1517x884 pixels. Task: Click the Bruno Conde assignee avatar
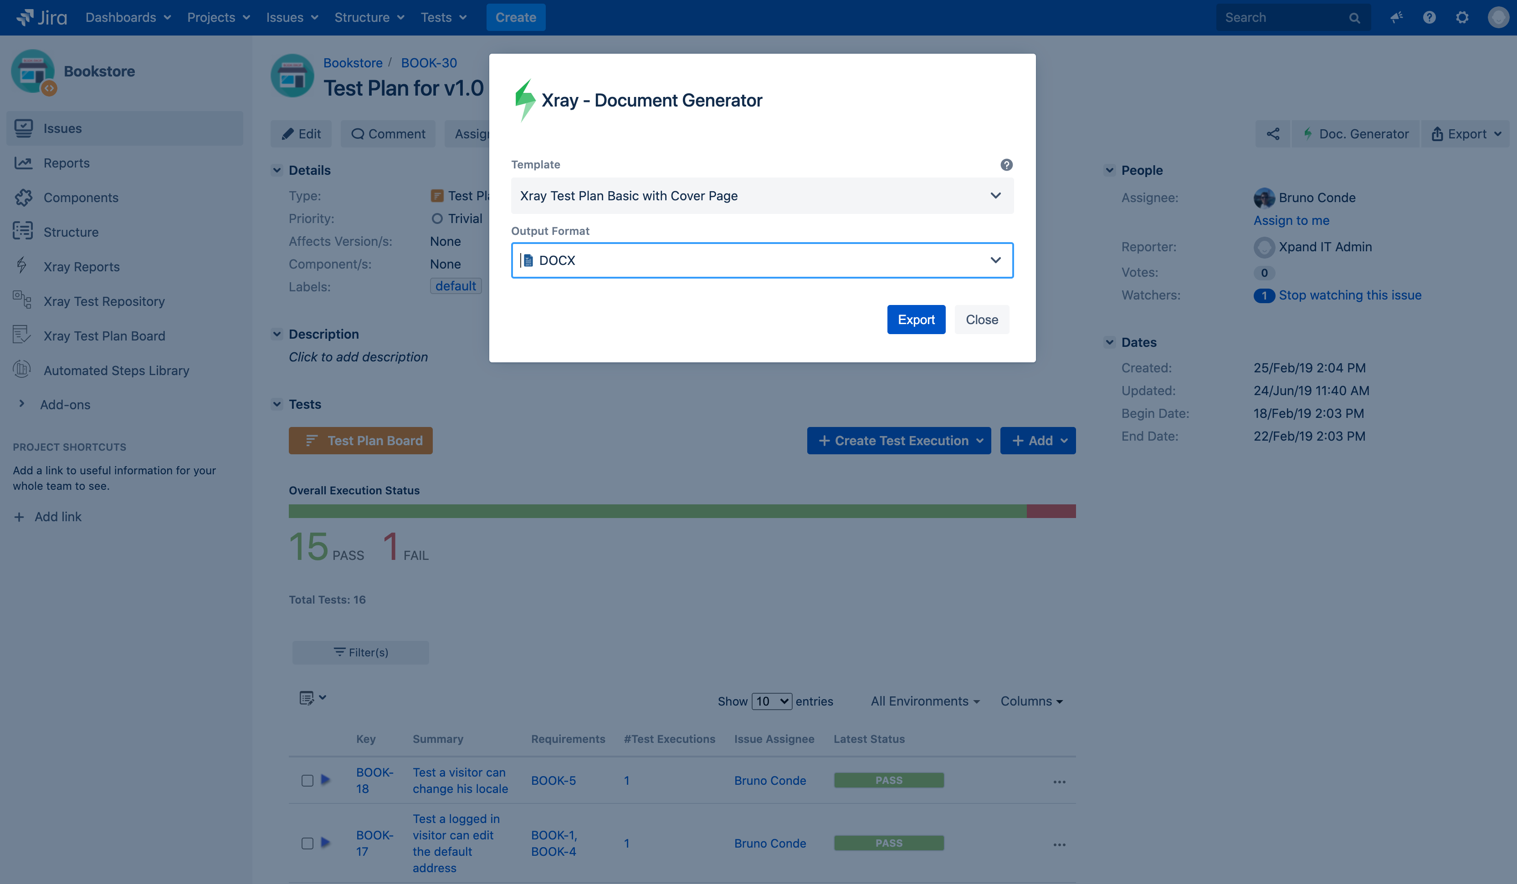[x=1264, y=198]
